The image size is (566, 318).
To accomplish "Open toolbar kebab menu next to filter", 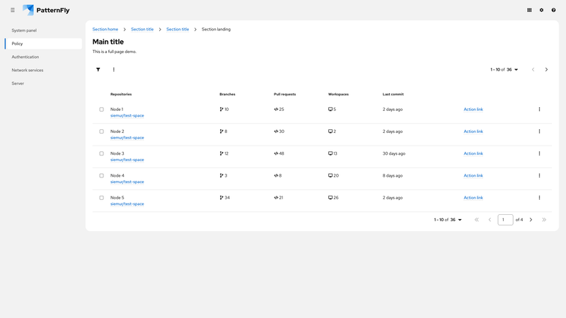I will (x=114, y=69).
